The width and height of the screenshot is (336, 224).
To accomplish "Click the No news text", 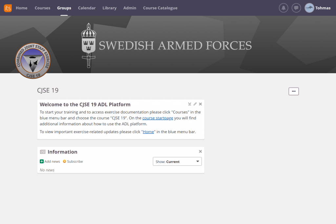I will pos(47,170).
